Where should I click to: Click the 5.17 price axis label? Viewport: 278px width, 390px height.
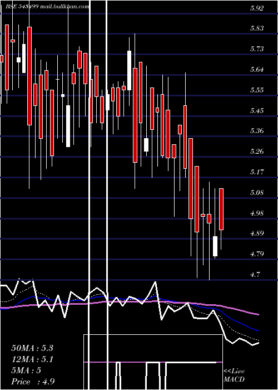tap(257, 172)
